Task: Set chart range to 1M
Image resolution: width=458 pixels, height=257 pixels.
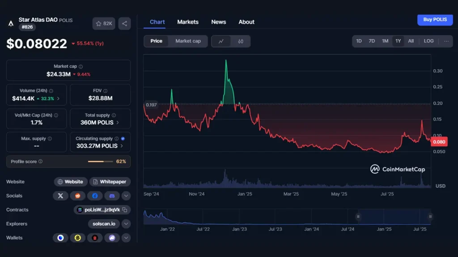Action: click(x=385, y=41)
